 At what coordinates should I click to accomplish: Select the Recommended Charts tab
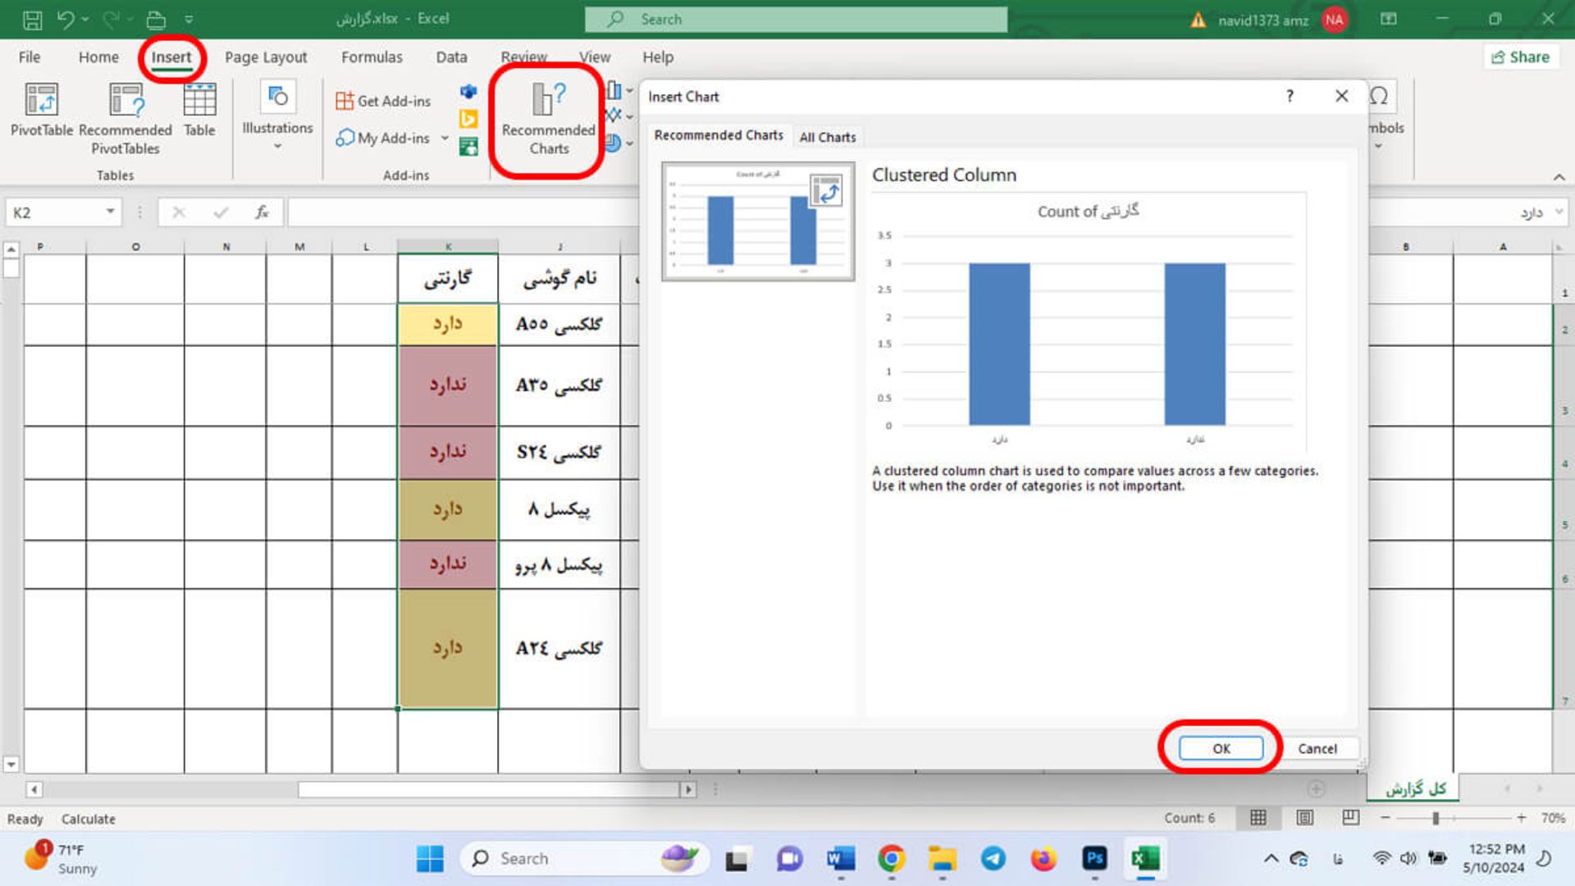(x=719, y=135)
